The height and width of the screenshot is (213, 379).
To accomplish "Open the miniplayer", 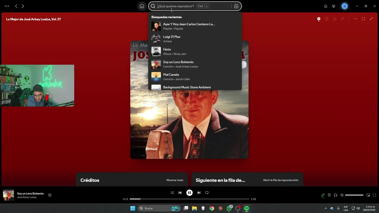I will click(x=368, y=195).
